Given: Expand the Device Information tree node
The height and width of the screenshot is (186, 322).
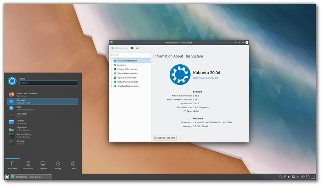Looking at the screenshot, I should click(112, 78).
